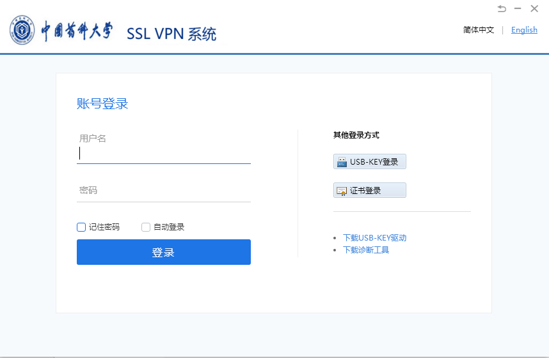Click the calligraphy university name in header
The height and width of the screenshot is (358, 549).
click(77, 31)
